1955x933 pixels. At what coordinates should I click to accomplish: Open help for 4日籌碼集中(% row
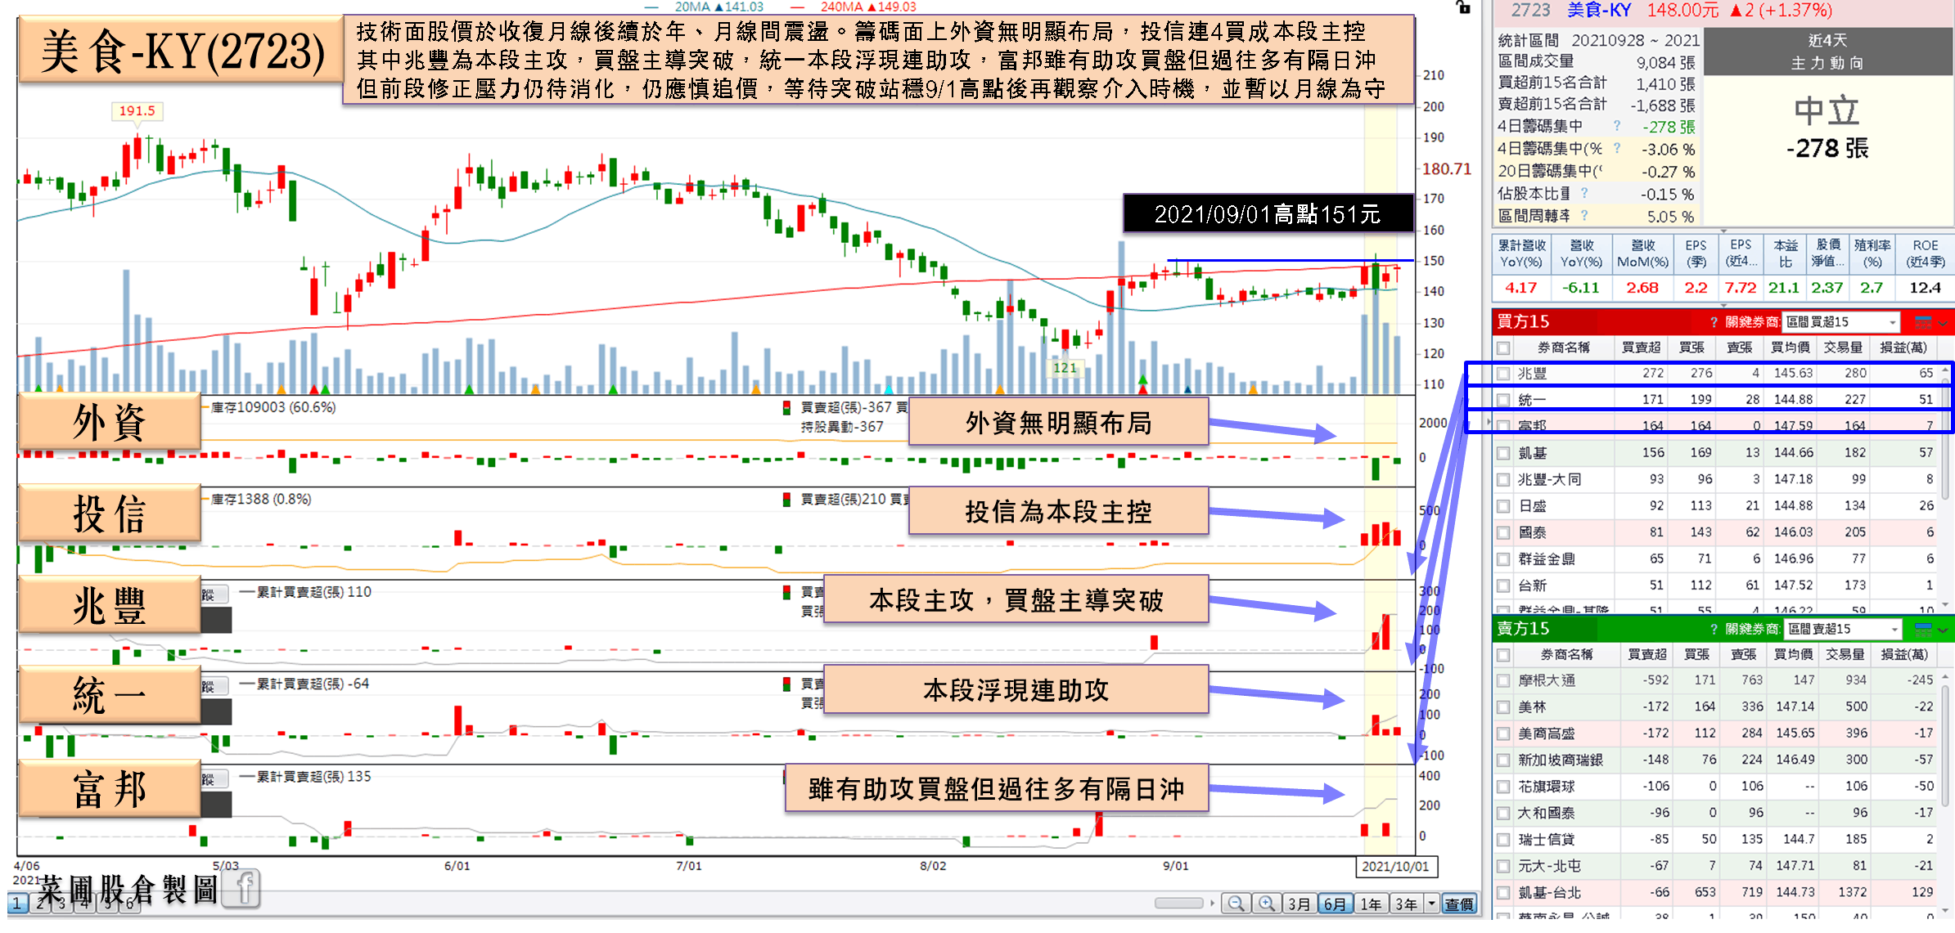tap(1617, 148)
